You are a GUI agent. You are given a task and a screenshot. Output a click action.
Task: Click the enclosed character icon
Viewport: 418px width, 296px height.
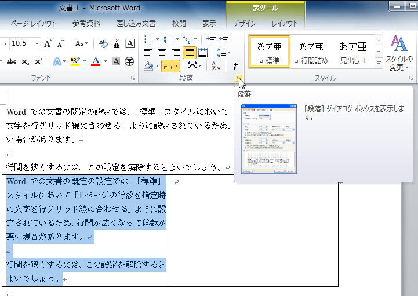(130, 61)
